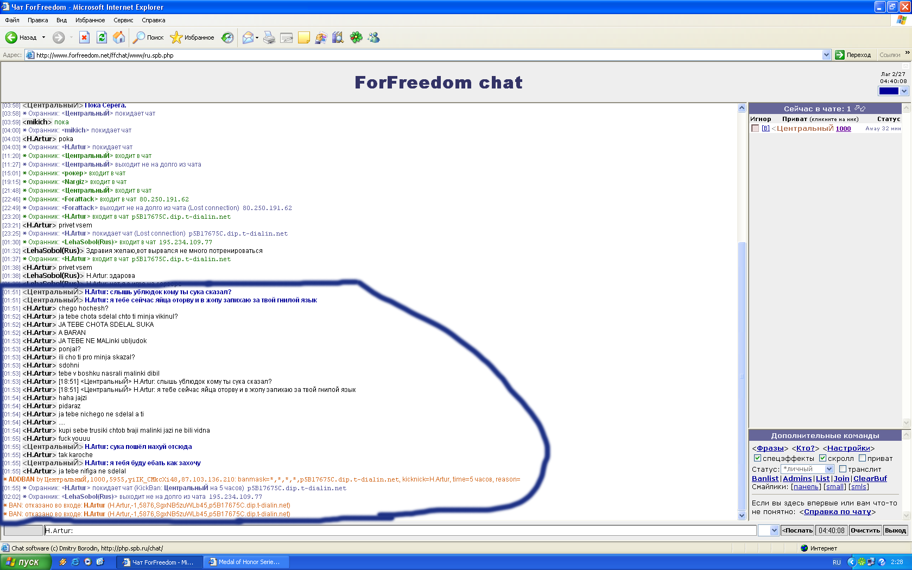Open the Сервис menu
912x570 pixels.
(123, 20)
